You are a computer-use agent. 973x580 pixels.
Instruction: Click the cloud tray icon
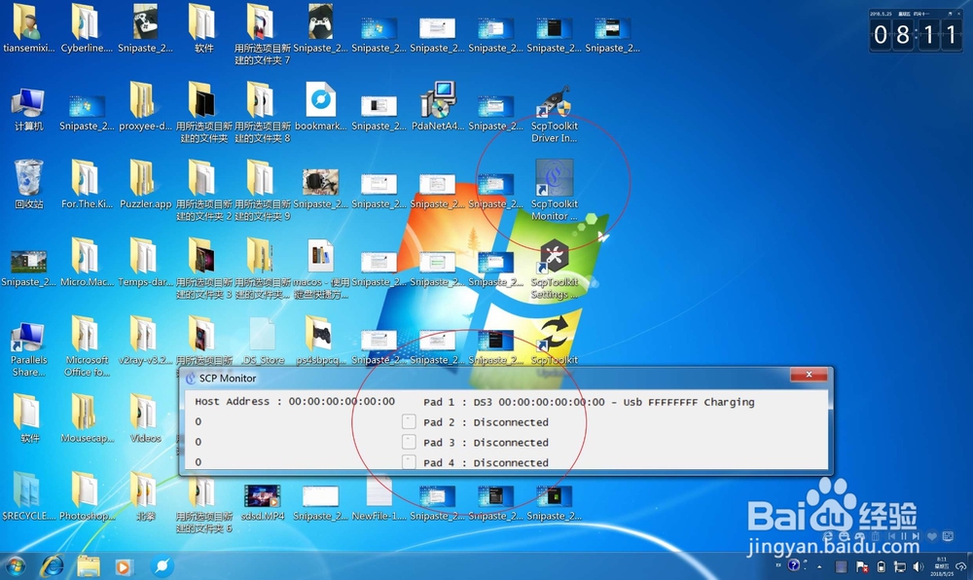click(962, 566)
